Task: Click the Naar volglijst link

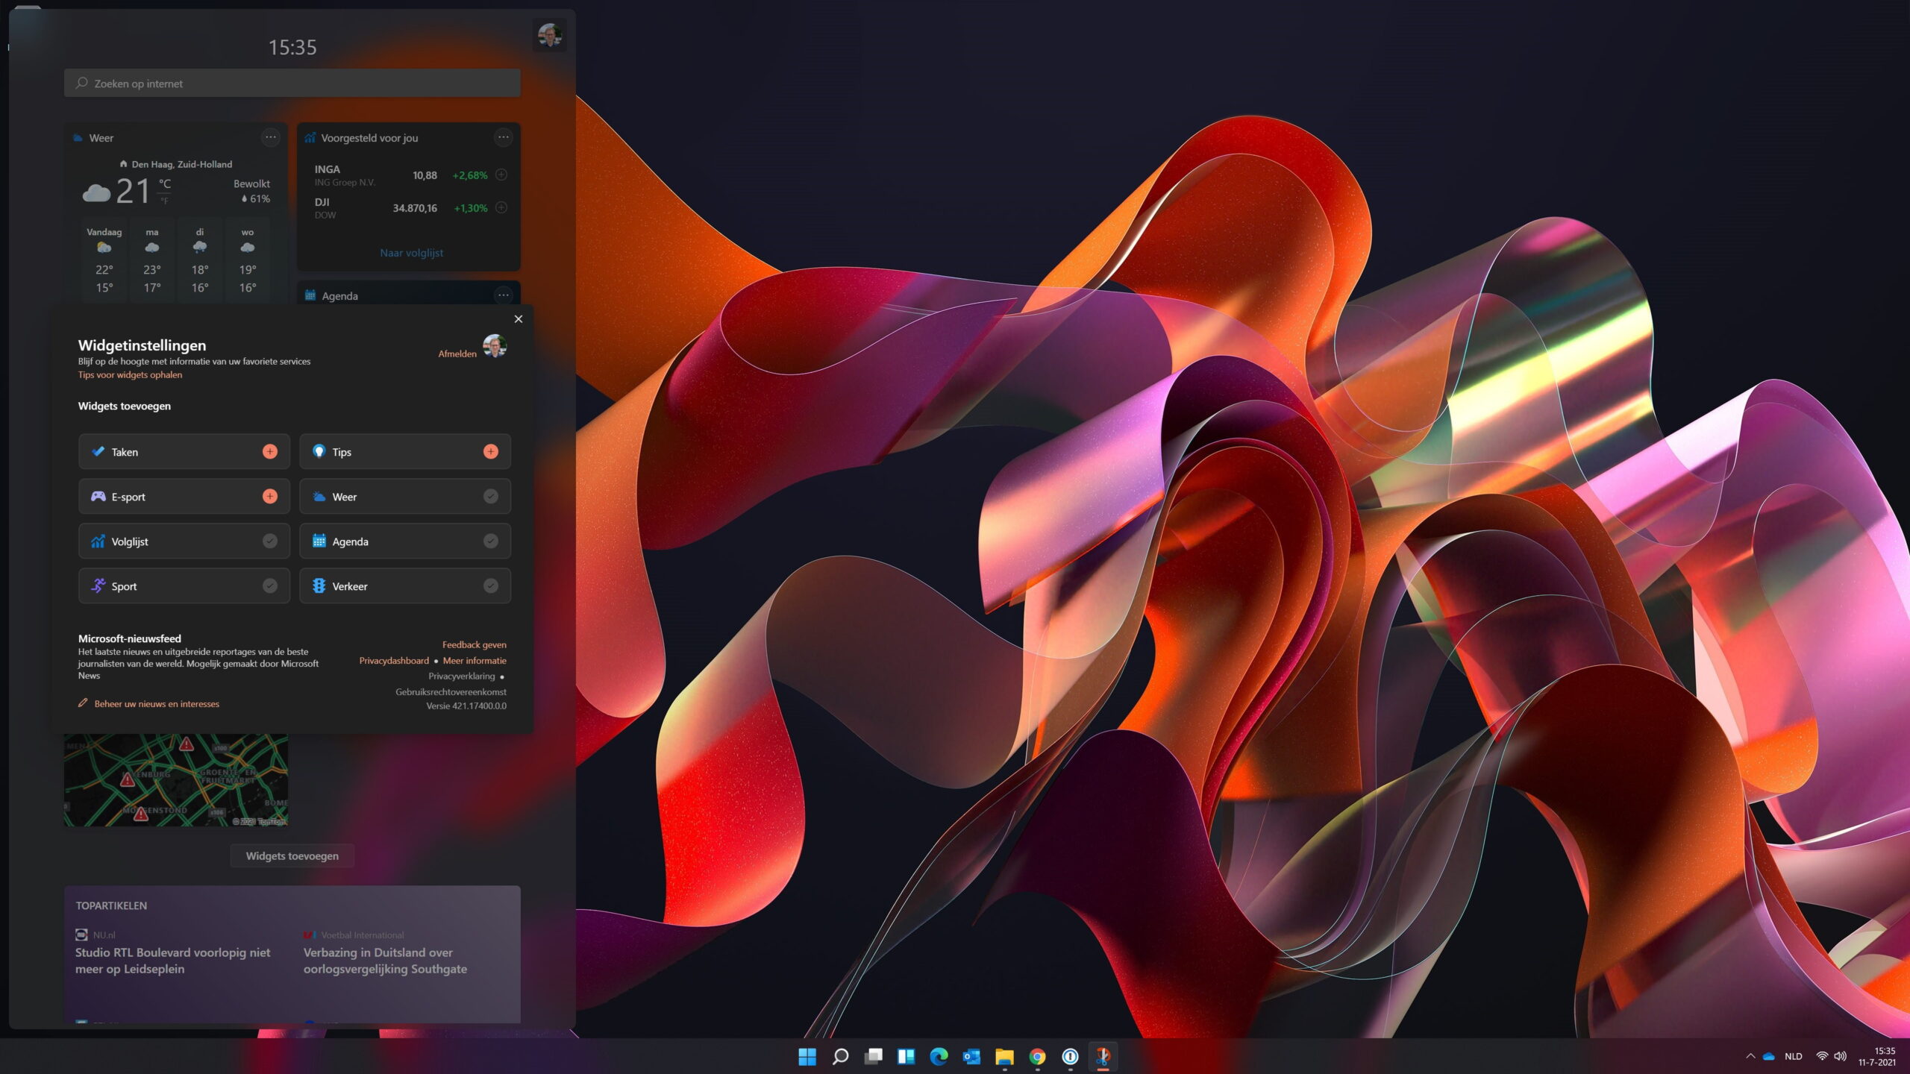Action: 410,252
